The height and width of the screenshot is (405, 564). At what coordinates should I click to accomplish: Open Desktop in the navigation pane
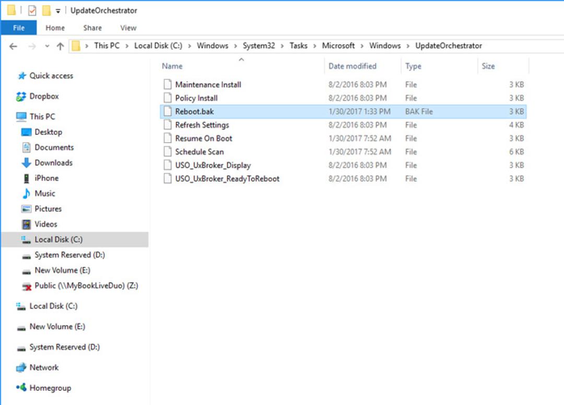(x=48, y=132)
